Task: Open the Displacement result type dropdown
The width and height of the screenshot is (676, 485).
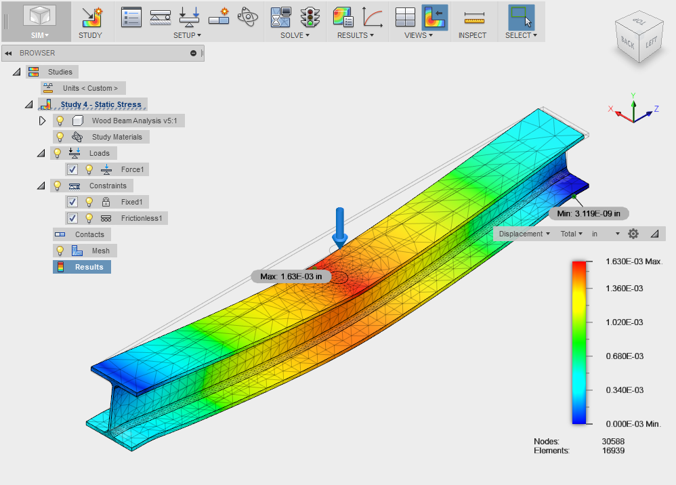Action: click(x=524, y=234)
